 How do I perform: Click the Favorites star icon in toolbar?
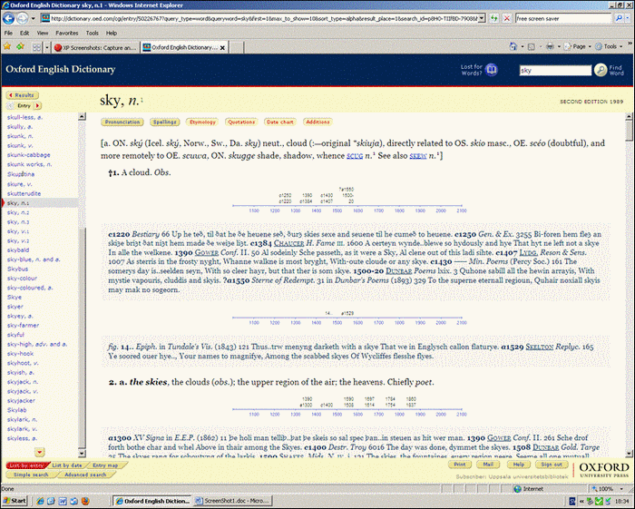pos(9,46)
